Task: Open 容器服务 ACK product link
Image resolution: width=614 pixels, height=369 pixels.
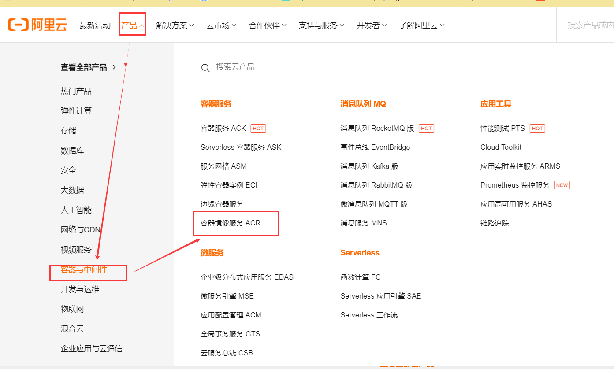Action: (223, 129)
